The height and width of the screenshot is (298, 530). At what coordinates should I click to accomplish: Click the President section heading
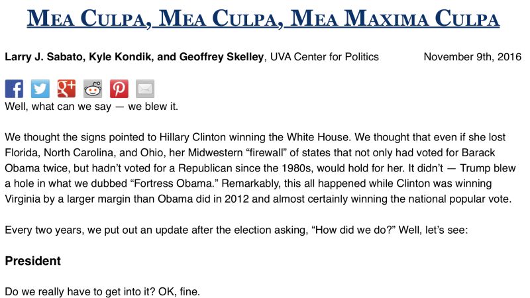tap(33, 261)
